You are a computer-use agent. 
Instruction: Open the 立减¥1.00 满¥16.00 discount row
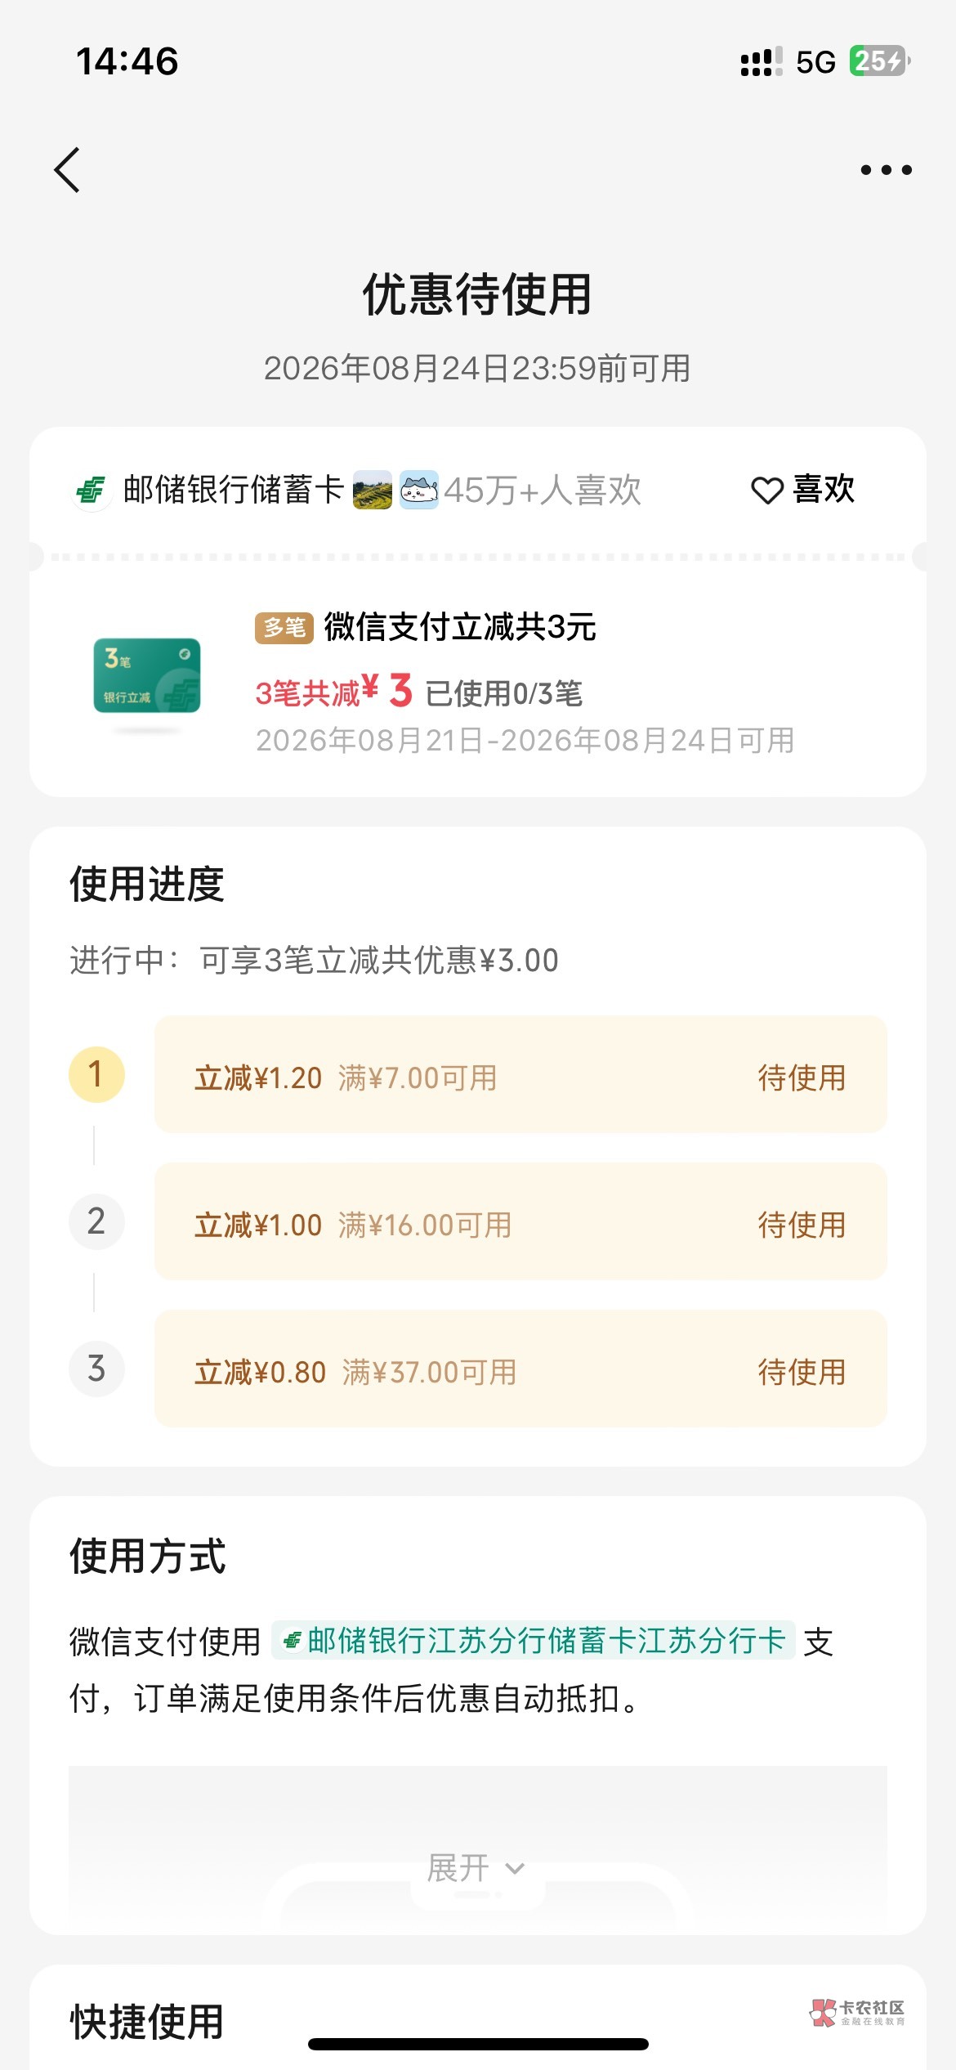[520, 1221]
